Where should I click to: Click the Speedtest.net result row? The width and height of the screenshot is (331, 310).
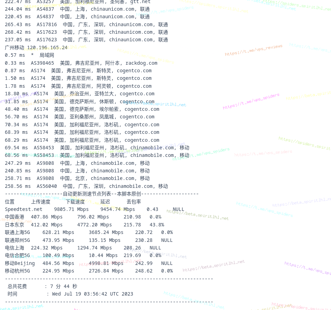click(x=94, y=209)
